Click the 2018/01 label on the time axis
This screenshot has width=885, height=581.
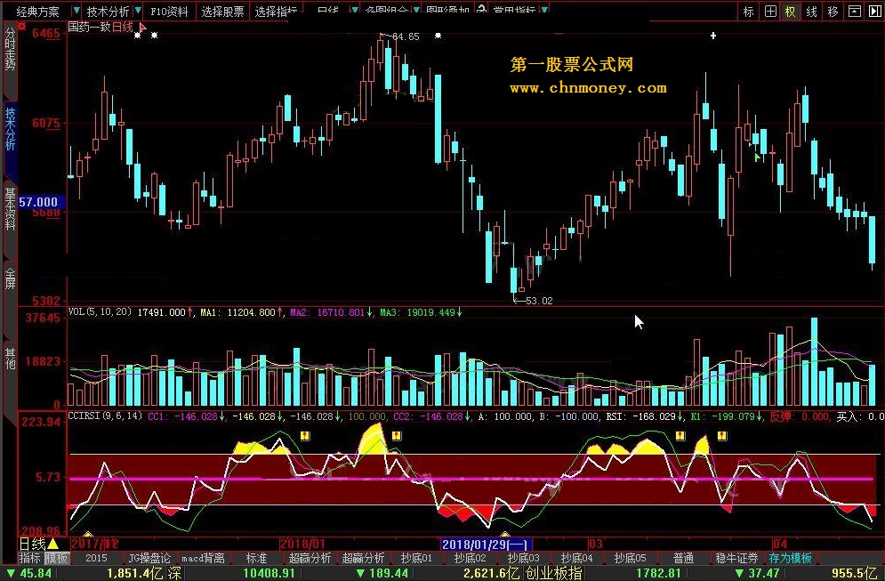tap(303, 545)
